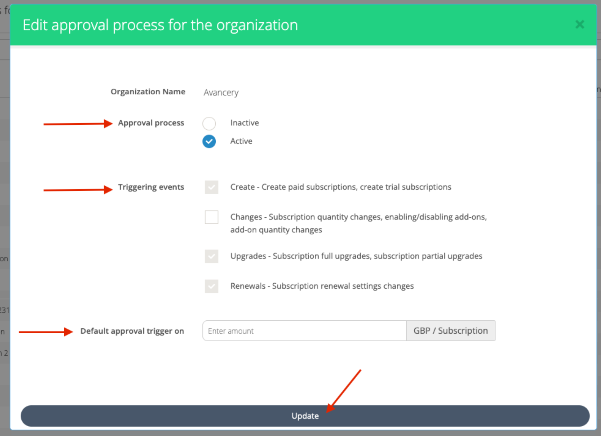Click the Inactive option label
This screenshot has height=436, width=601.
pyautogui.click(x=244, y=123)
